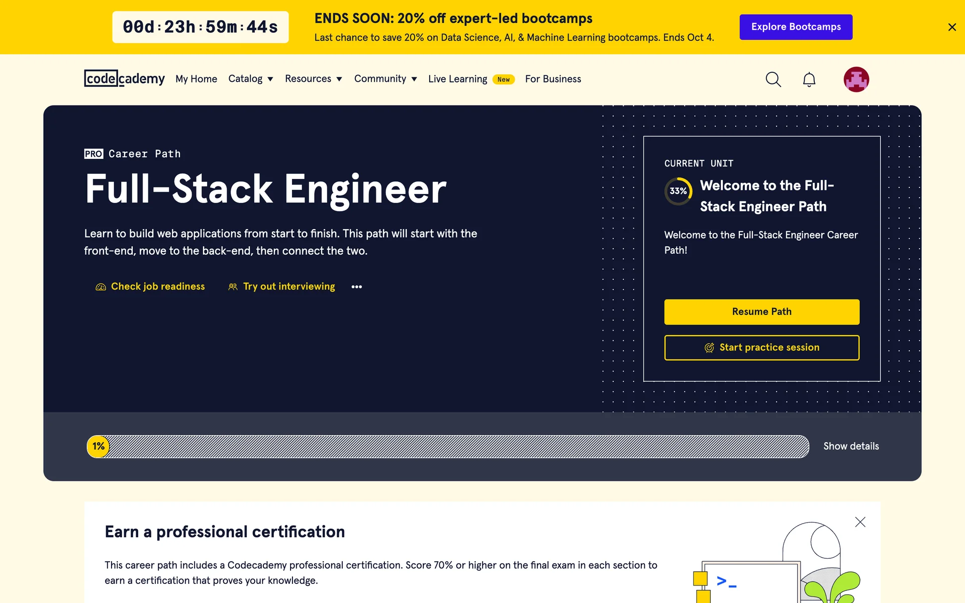Go to My Home
This screenshot has width=965, height=603.
tap(196, 79)
